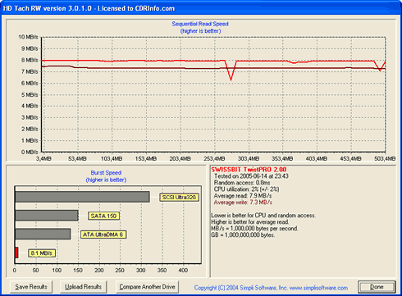Click the 503,4MB x-axis label
Image resolution: width=402 pixels, height=296 pixels.
click(x=385, y=158)
